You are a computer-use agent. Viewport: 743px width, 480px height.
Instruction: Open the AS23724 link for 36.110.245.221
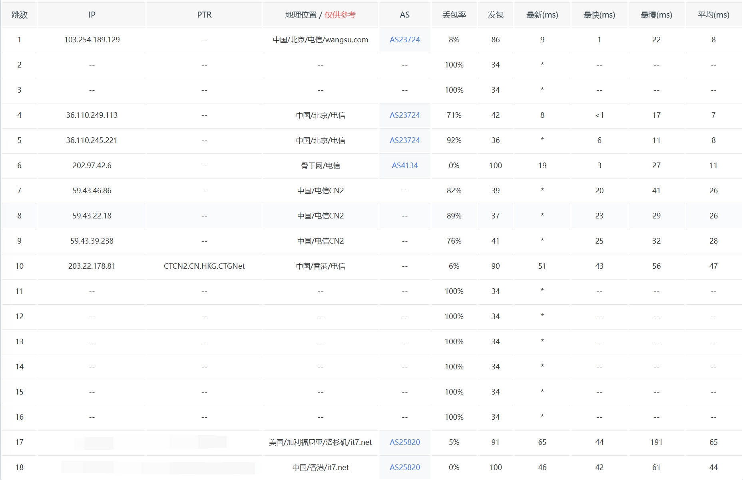[x=404, y=140]
